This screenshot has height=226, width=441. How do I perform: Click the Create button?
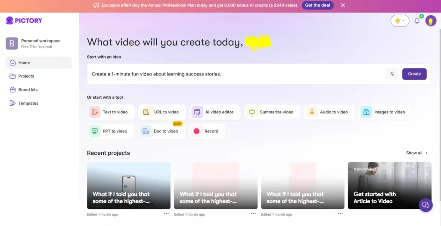point(414,74)
